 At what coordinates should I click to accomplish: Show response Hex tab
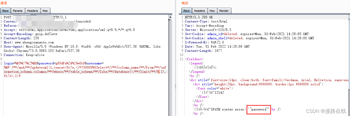(212, 11)
